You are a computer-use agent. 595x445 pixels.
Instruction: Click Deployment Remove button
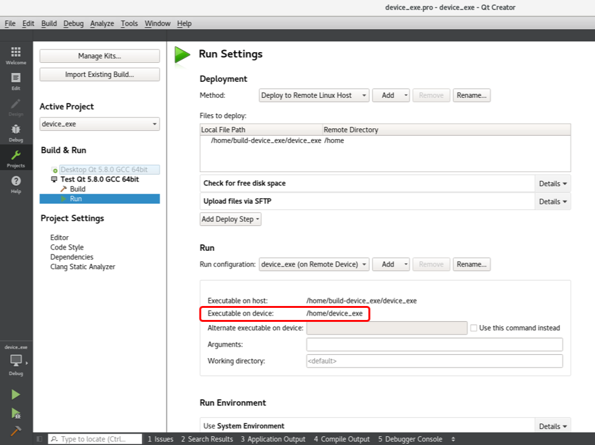(x=431, y=95)
